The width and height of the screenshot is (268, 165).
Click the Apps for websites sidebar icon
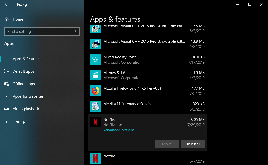pyautogui.click(x=6, y=96)
